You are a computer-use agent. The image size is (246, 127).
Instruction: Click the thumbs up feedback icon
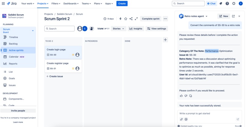(181, 96)
